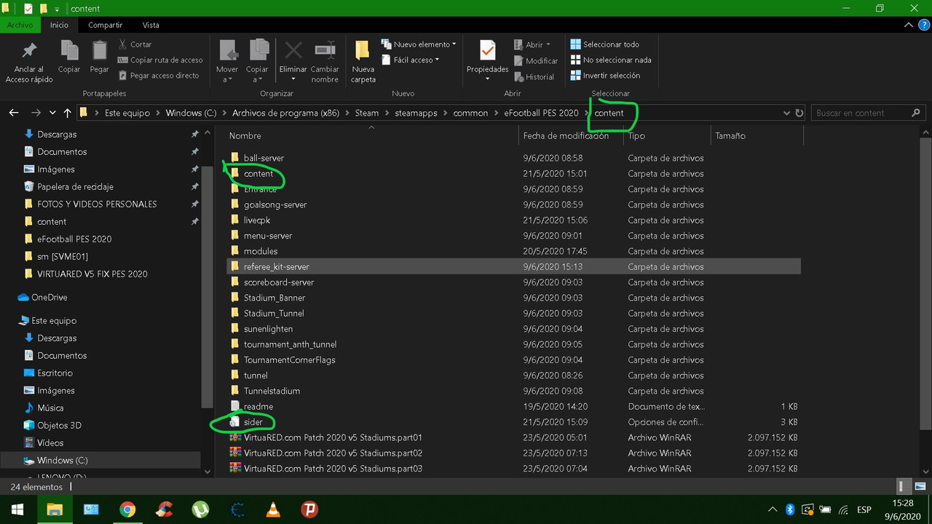The width and height of the screenshot is (932, 524).
Task: Launch Google Chrome from the taskbar
Action: 127,509
